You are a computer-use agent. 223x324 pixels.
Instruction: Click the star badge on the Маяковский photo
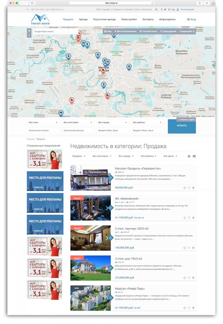(x=111, y=208)
